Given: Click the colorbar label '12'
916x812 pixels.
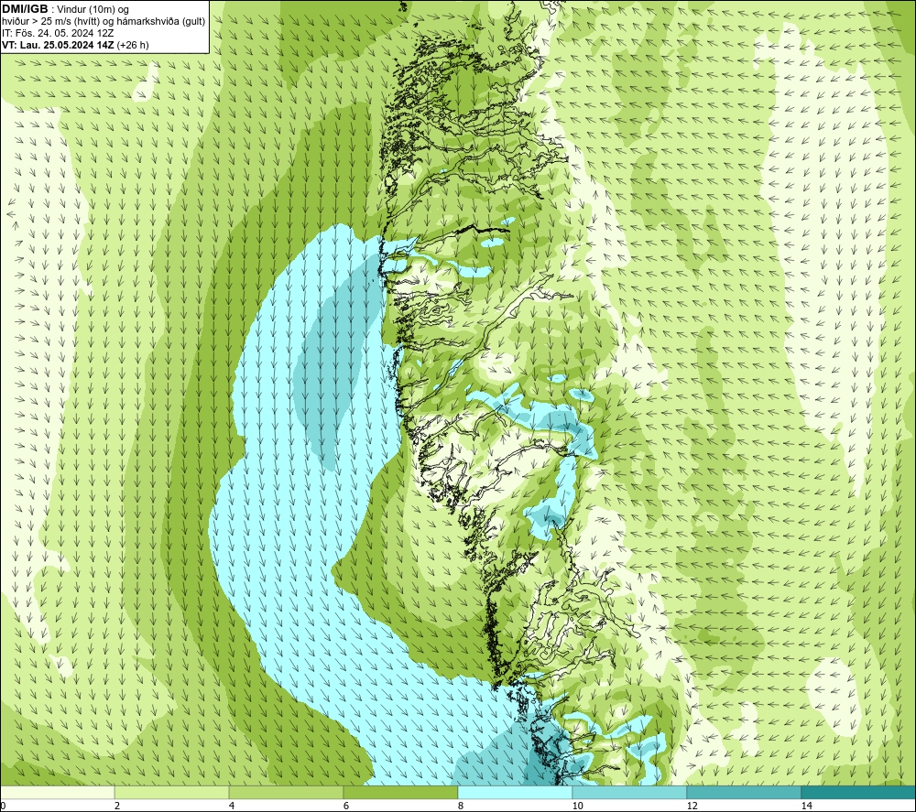Looking at the screenshot, I should point(692,807).
